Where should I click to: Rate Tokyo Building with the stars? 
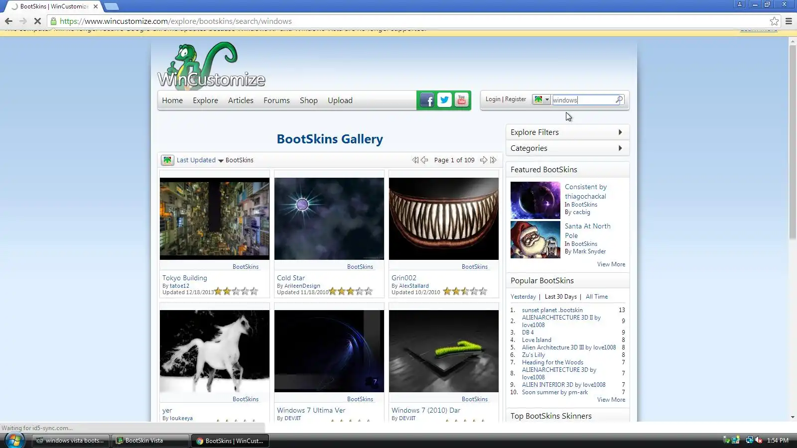[x=236, y=291]
